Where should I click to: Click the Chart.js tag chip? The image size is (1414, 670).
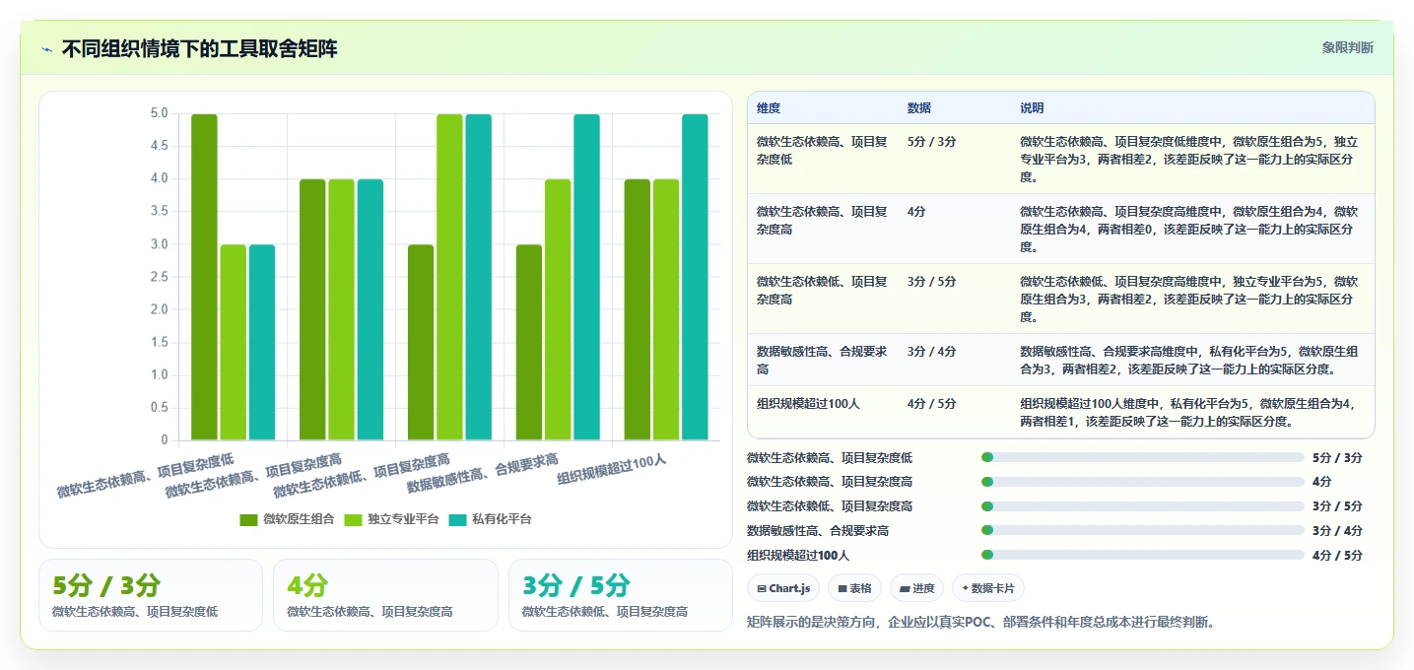(x=783, y=588)
